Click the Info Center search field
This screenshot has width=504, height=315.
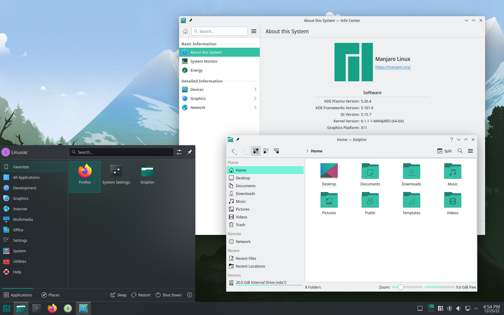coord(220,31)
